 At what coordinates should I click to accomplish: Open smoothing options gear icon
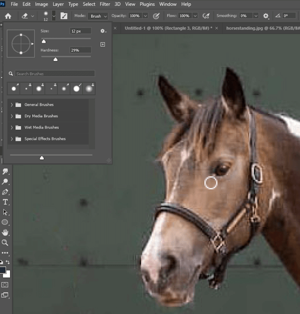266,16
